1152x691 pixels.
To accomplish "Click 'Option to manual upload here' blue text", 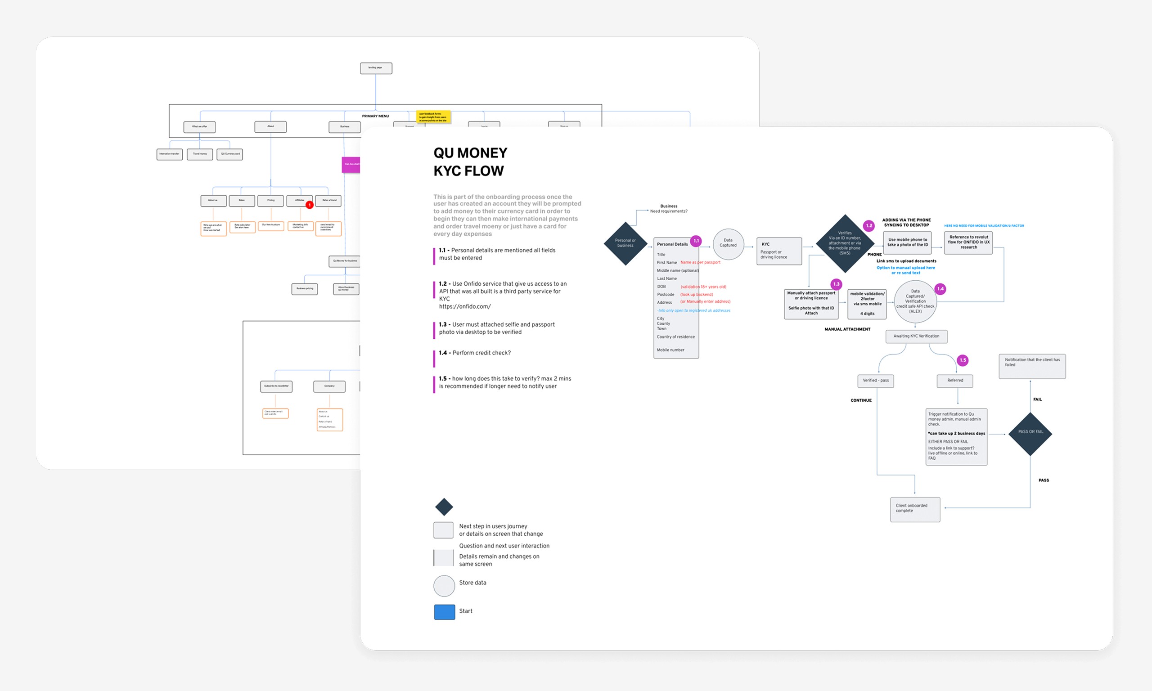I will (x=905, y=268).
